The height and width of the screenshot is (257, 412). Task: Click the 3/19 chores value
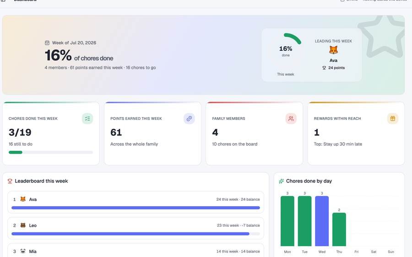20,132
